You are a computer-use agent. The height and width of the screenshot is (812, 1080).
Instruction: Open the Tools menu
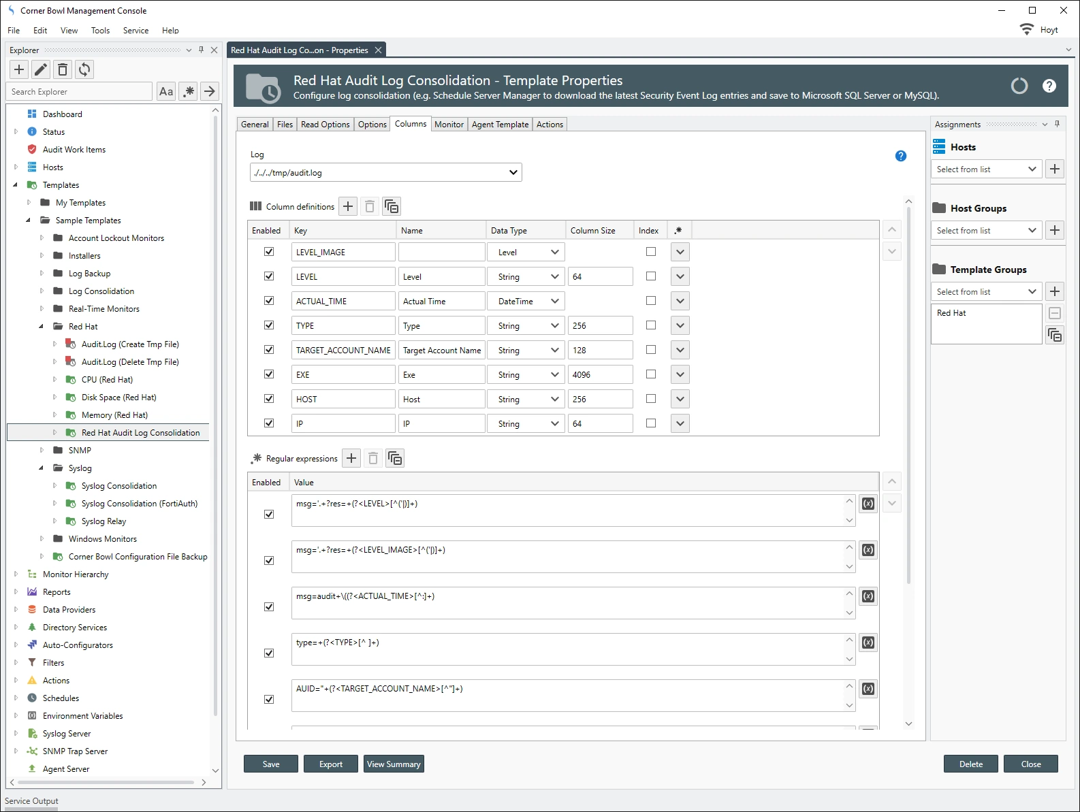tap(100, 31)
